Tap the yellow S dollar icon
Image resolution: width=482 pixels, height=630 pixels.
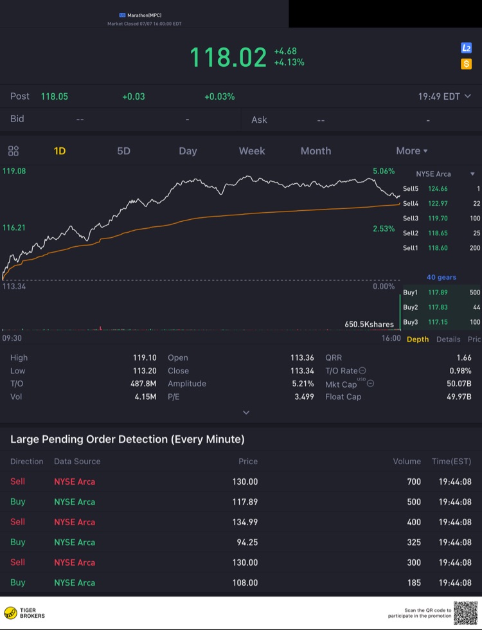click(x=466, y=64)
